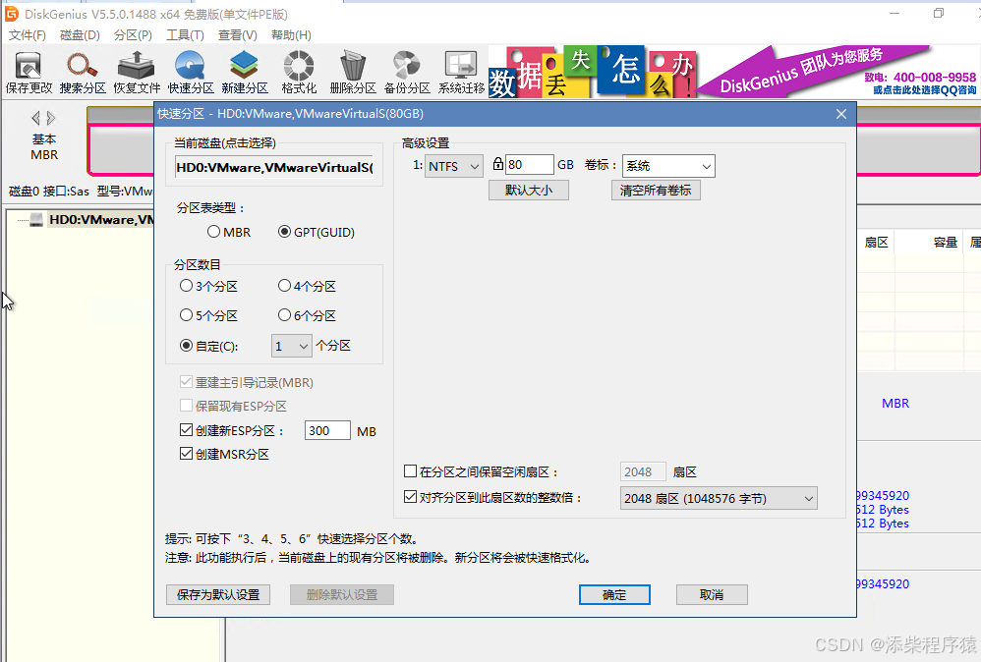Open the 工具(T) menu
This screenshot has height=662, width=981.
(185, 35)
